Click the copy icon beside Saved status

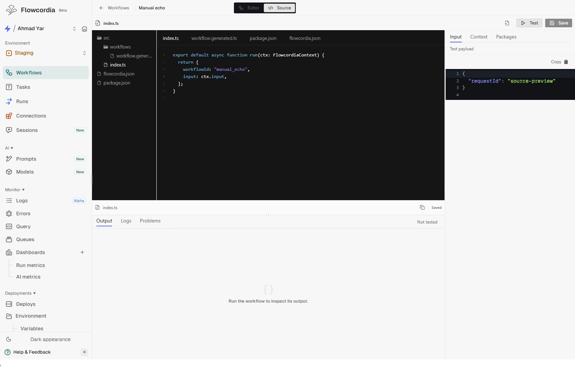[422, 207]
